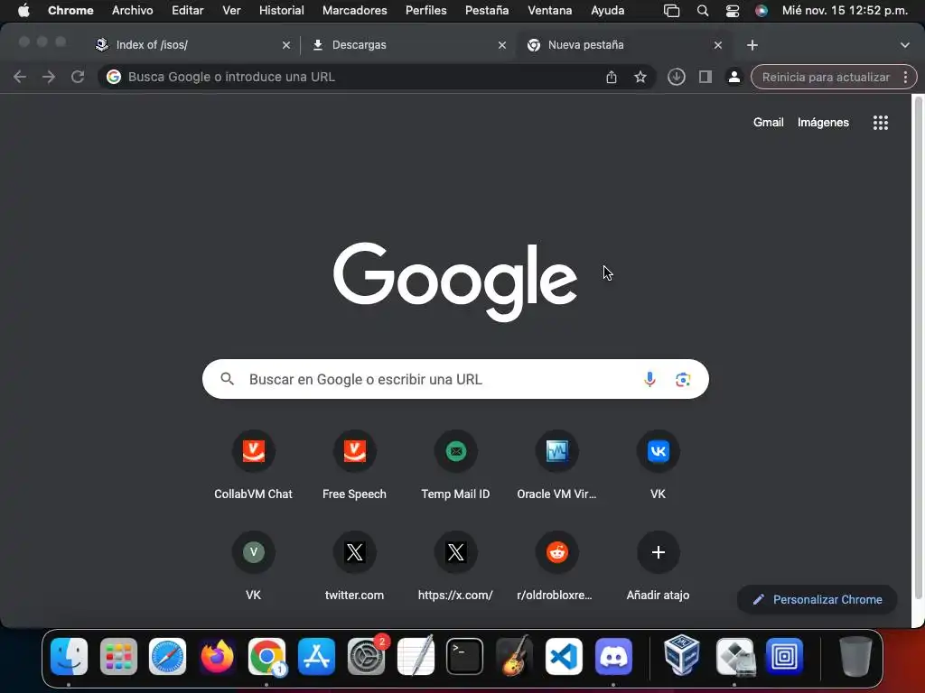Open the Oracle VM VirtualBox shortcut

pyautogui.click(x=556, y=467)
